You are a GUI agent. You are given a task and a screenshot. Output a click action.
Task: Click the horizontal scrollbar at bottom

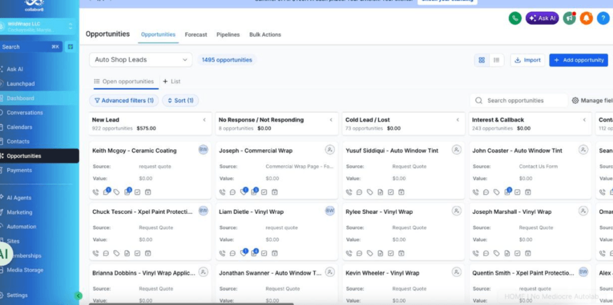click(191, 303)
